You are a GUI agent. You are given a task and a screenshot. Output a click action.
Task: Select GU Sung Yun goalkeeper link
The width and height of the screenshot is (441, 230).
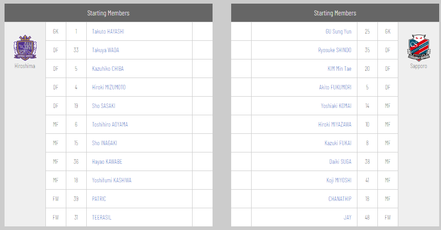tap(338, 32)
